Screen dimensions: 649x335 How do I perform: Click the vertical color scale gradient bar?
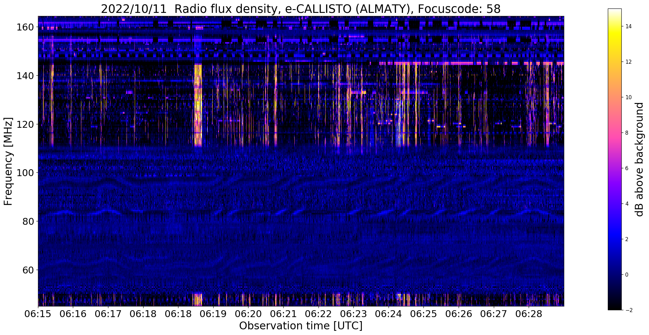615,159
